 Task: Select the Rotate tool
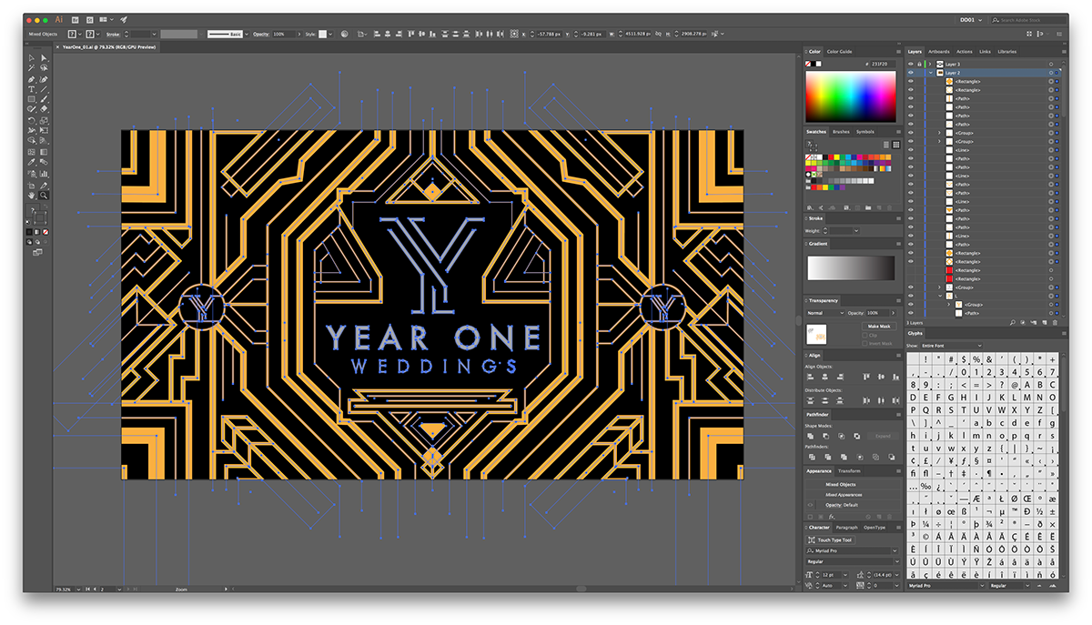click(32, 120)
